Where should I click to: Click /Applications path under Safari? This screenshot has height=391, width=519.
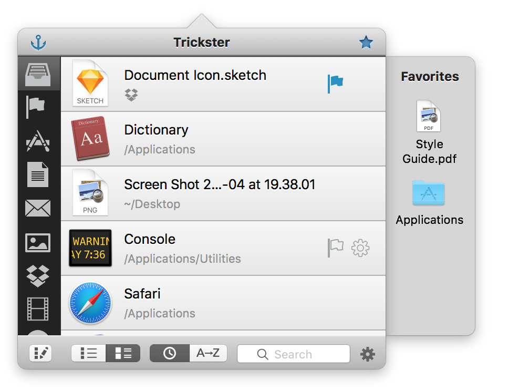coord(160,313)
